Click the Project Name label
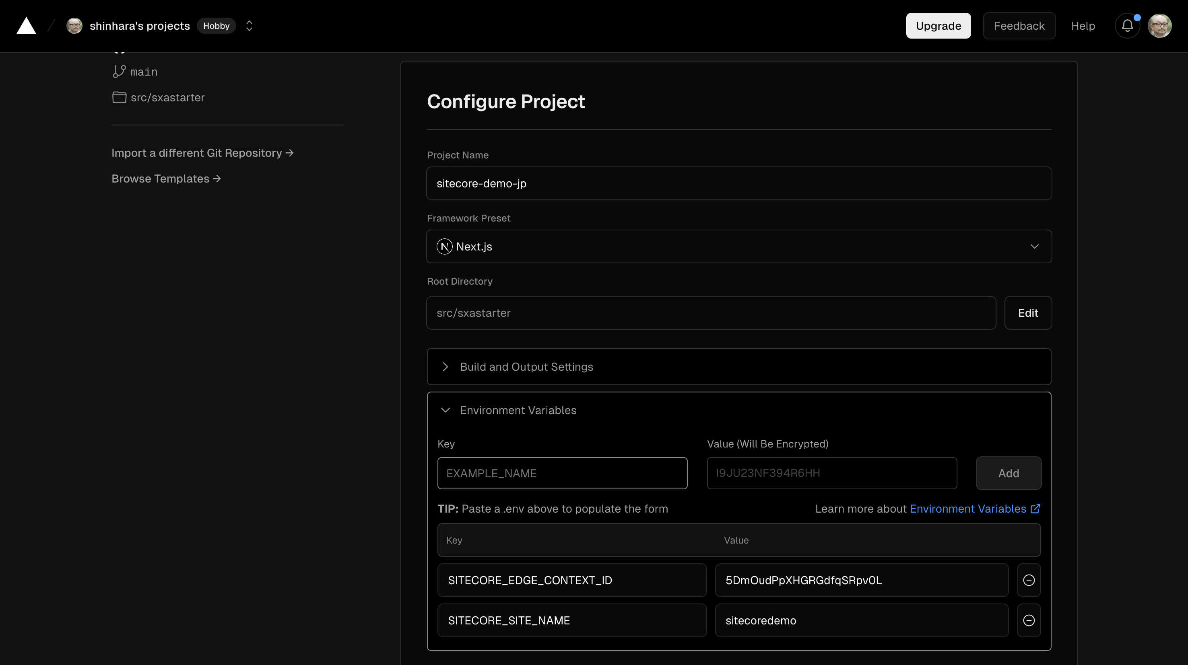Viewport: 1188px width, 665px height. (x=458, y=155)
